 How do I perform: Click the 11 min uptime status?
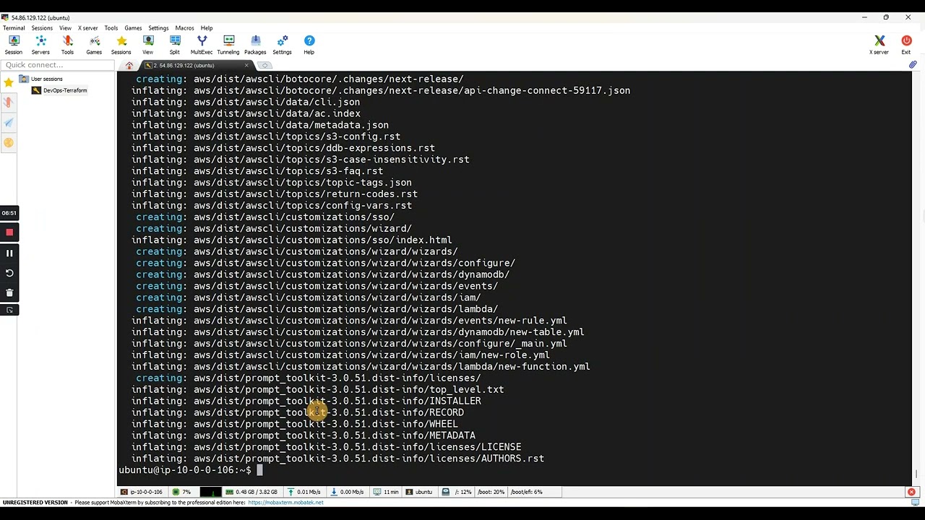[387, 492]
